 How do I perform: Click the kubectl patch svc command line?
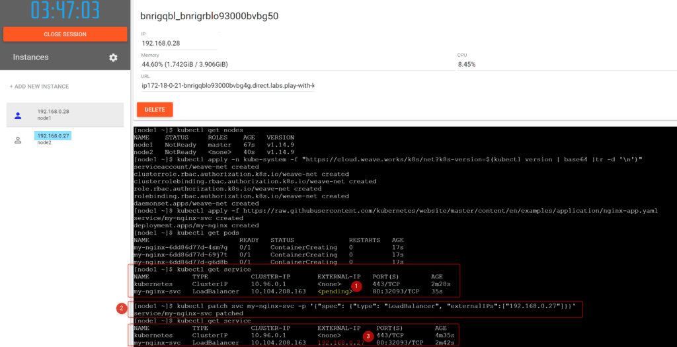357,306
